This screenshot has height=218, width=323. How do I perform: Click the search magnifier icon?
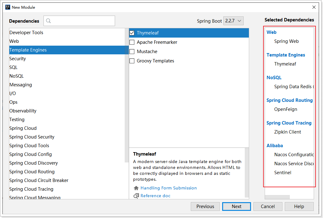(x=48, y=21)
